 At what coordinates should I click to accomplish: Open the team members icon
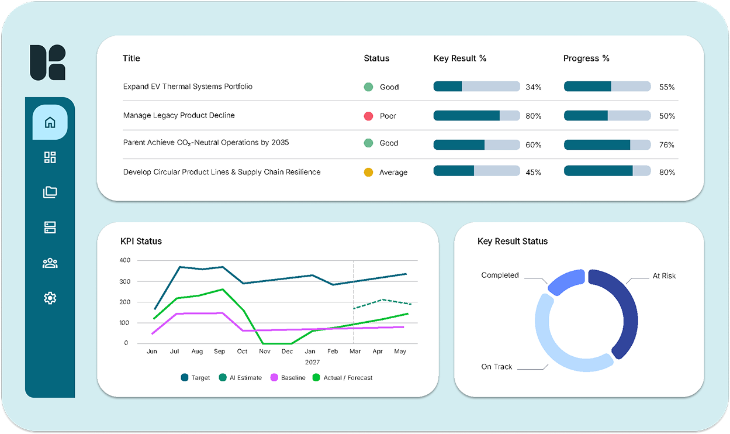[x=50, y=263]
